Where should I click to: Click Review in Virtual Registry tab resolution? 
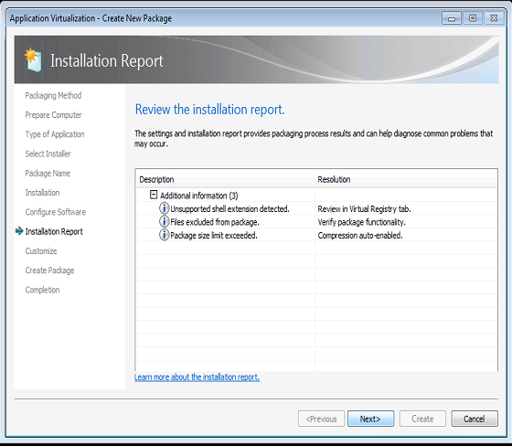(364, 208)
